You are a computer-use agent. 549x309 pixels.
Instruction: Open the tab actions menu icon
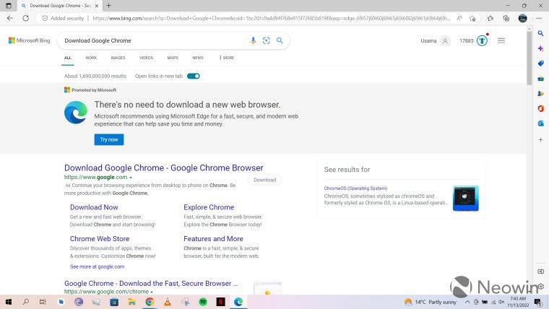(9, 6)
